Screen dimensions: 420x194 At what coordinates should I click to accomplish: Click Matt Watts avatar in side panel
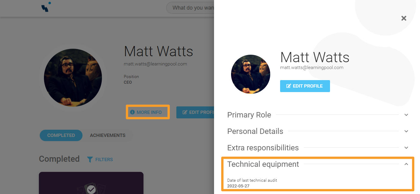[x=251, y=74]
